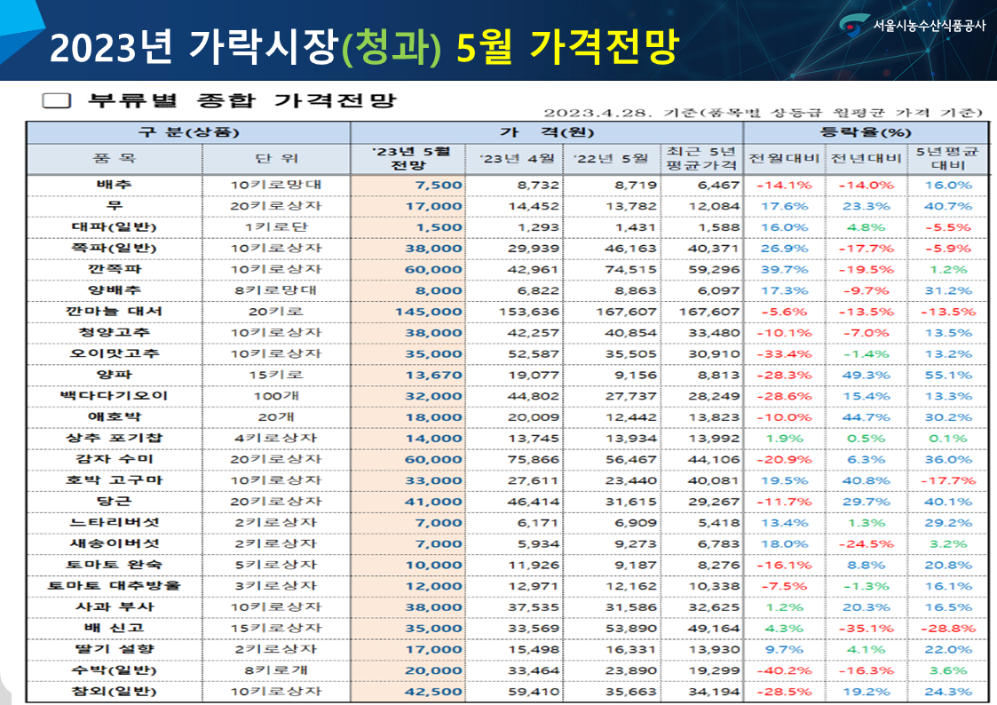Click -28.8% in the 배 신고 row
The image size is (997, 705).
[948, 629]
